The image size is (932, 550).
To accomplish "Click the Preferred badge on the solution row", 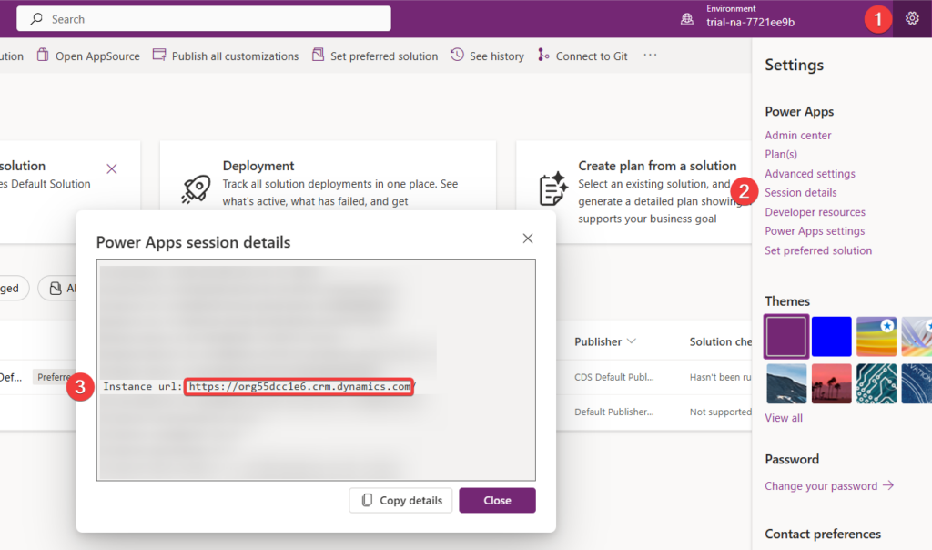I will coord(54,377).
